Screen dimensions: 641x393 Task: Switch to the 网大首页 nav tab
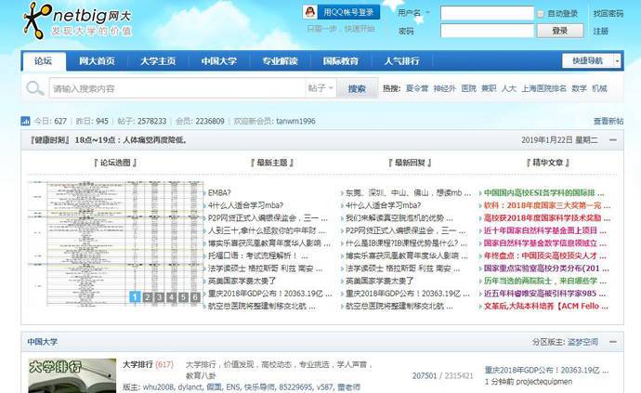(x=98, y=61)
